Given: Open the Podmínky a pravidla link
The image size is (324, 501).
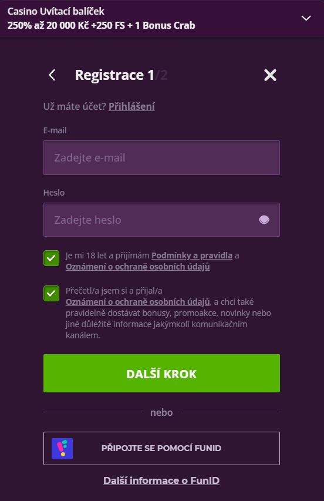Looking at the screenshot, I should coord(192,255).
